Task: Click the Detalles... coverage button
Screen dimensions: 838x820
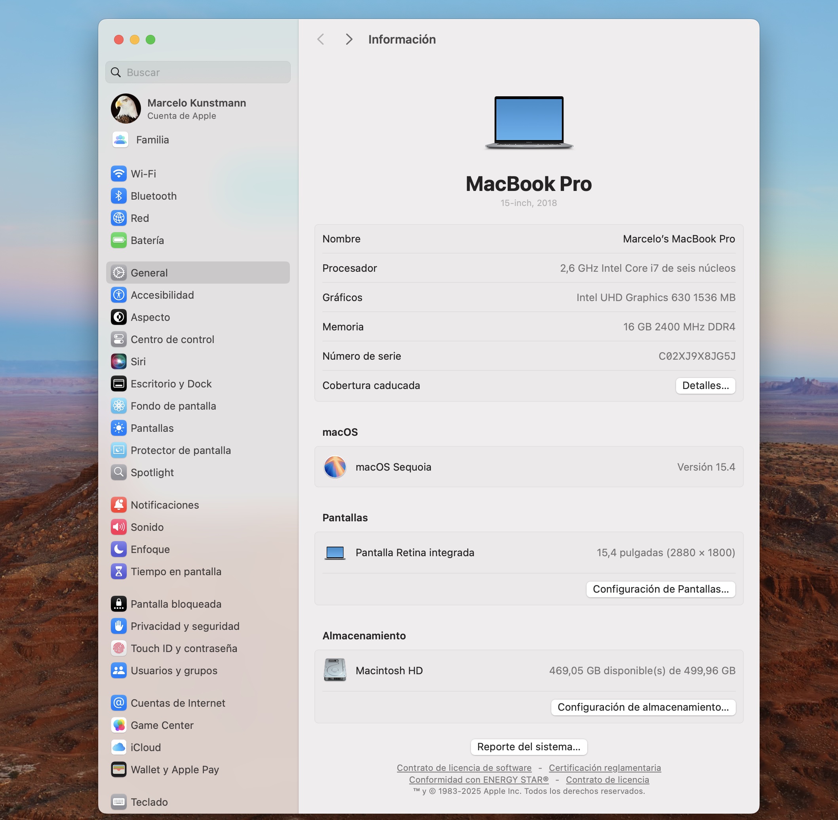Action: point(705,385)
